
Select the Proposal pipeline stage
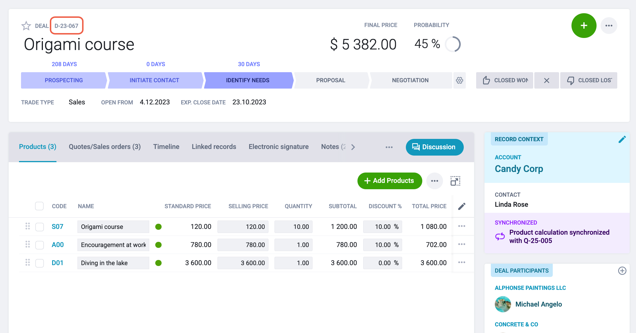point(331,80)
